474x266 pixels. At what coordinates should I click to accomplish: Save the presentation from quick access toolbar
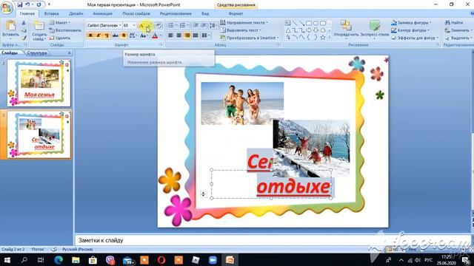tap(20, 5)
